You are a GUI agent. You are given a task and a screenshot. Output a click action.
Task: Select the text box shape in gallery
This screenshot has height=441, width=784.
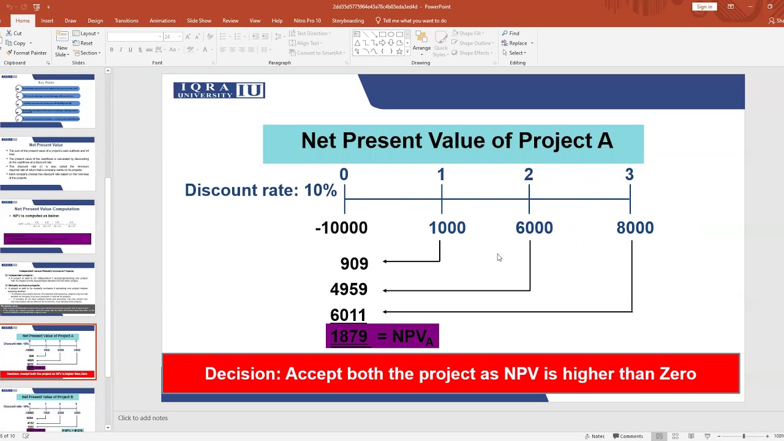(356, 34)
